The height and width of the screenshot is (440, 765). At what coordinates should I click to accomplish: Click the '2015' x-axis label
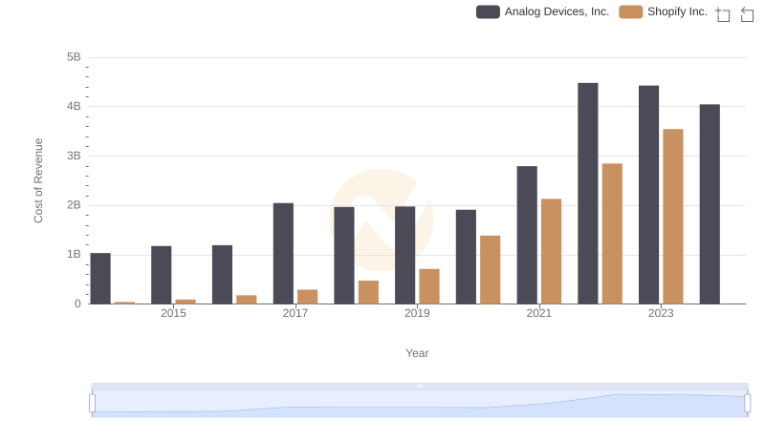[x=173, y=313]
